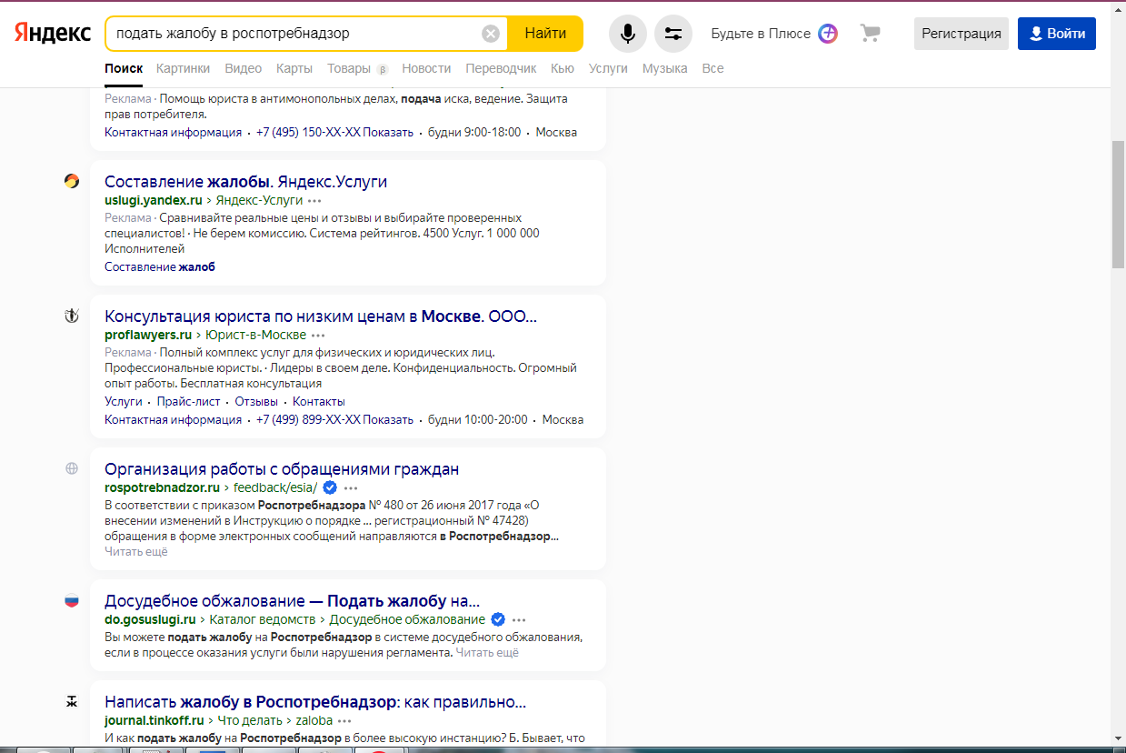Open the Прайс-лист sitelink
Screen dimensions: 1126x753
(x=188, y=401)
